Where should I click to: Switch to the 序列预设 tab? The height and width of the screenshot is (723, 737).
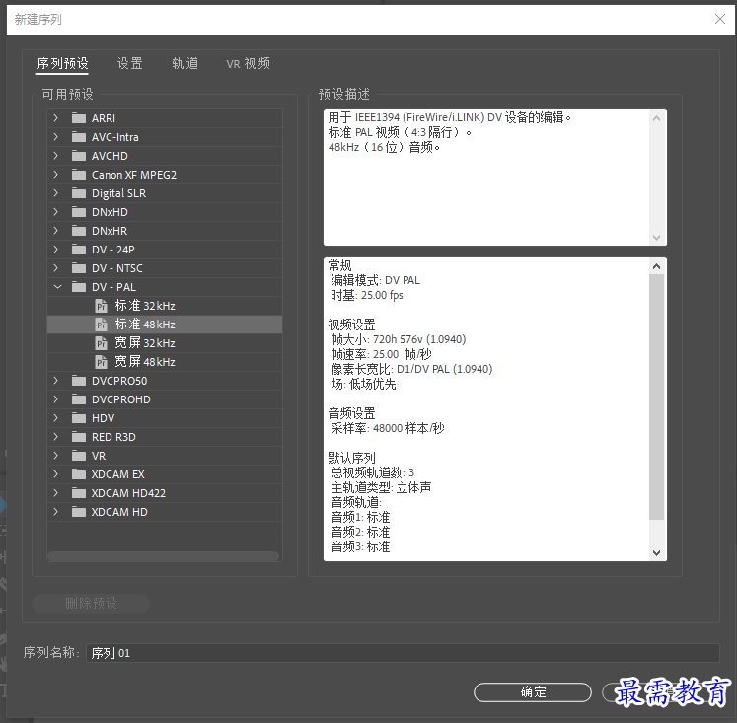point(62,63)
